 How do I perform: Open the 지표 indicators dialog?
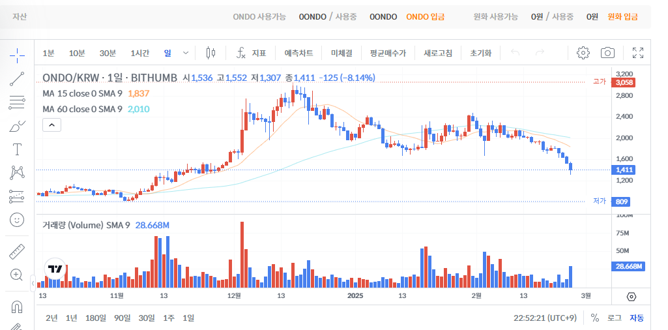coord(252,53)
